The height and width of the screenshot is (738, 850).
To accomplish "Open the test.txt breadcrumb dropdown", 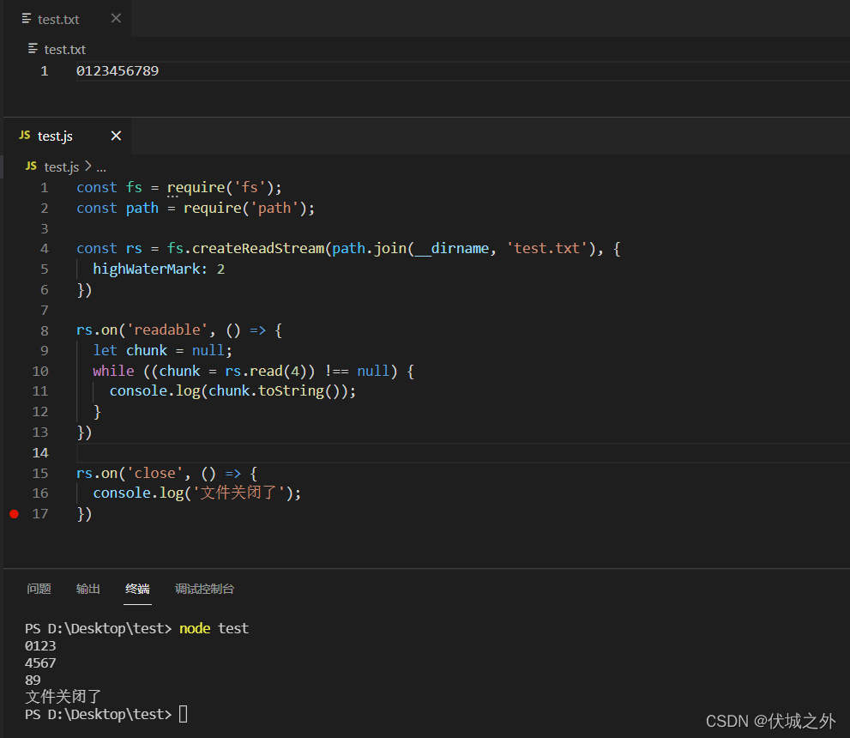I will click(66, 49).
